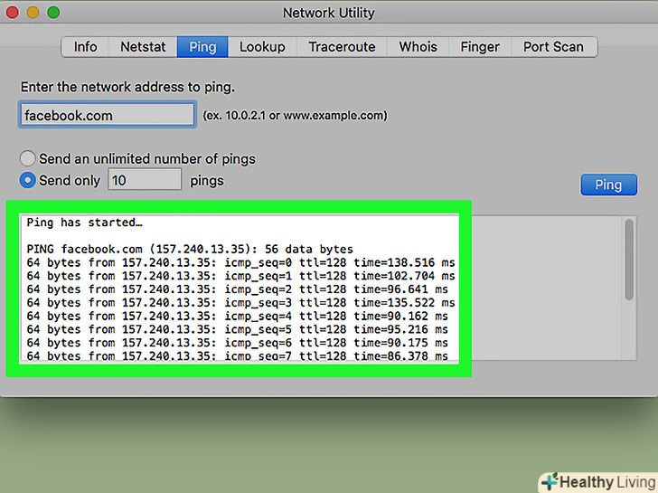Image resolution: width=658 pixels, height=493 pixels.
Task: Click the icmp_seq=5 time=95.216 ms line
Action: [238, 329]
